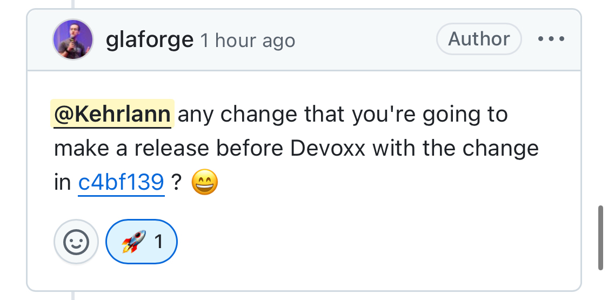Open the glaforge username link

[x=150, y=40]
